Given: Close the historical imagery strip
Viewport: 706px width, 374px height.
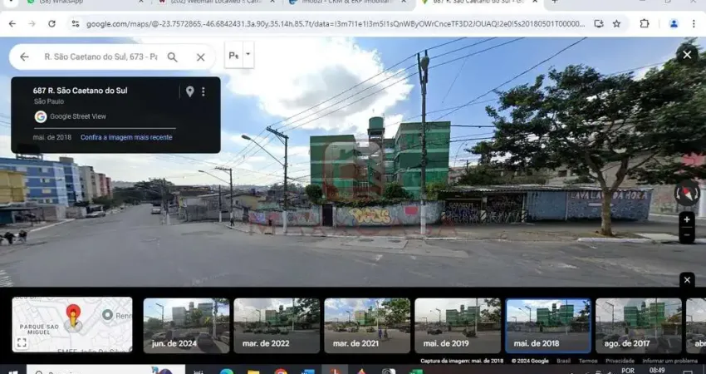Looking at the screenshot, I should click(x=687, y=280).
